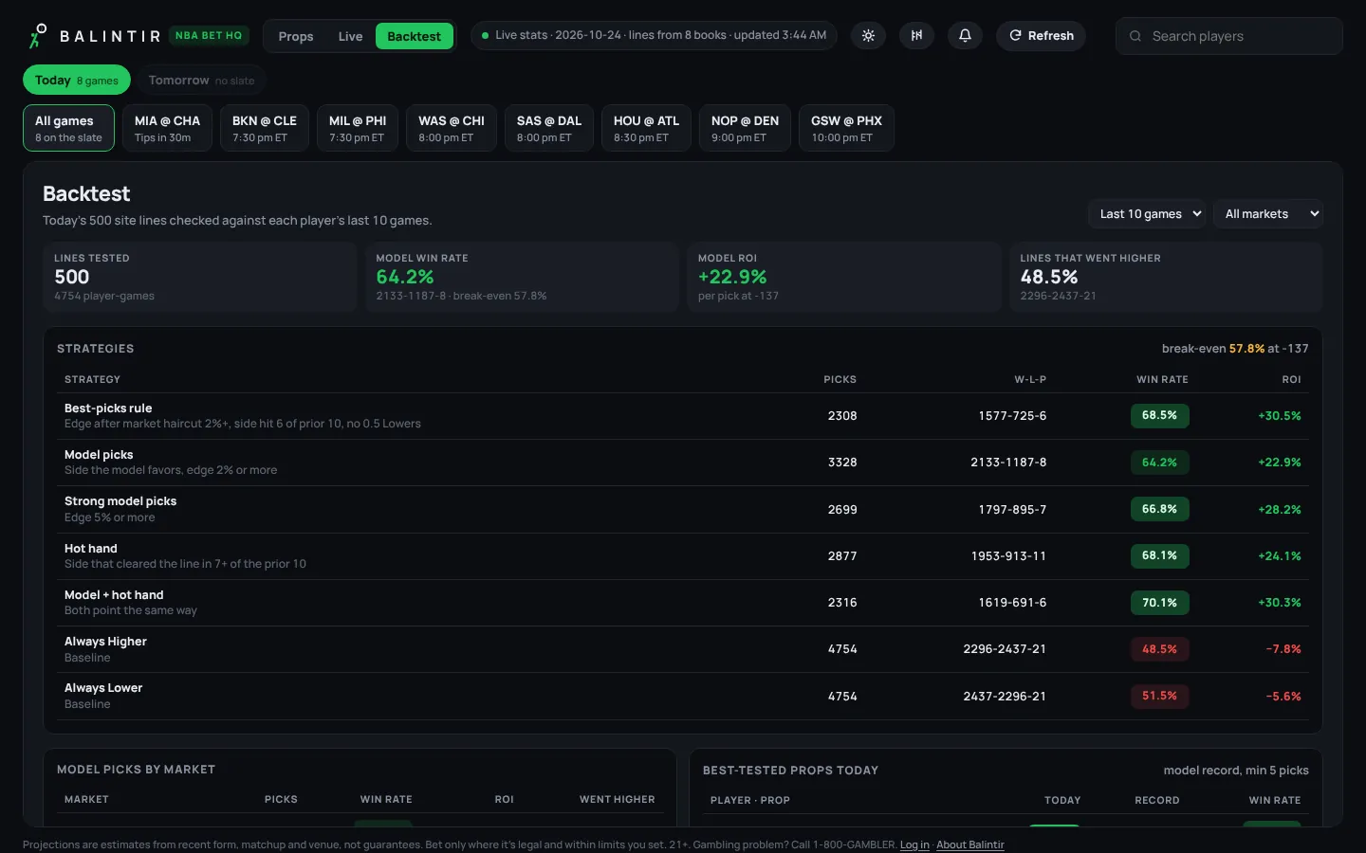Screen dimensions: 1366x853
Task: Open the Log in link
Action: 914,844
